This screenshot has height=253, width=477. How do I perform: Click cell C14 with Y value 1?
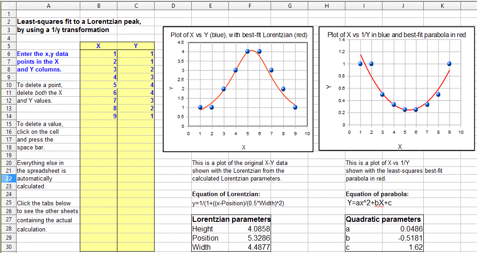135,116
